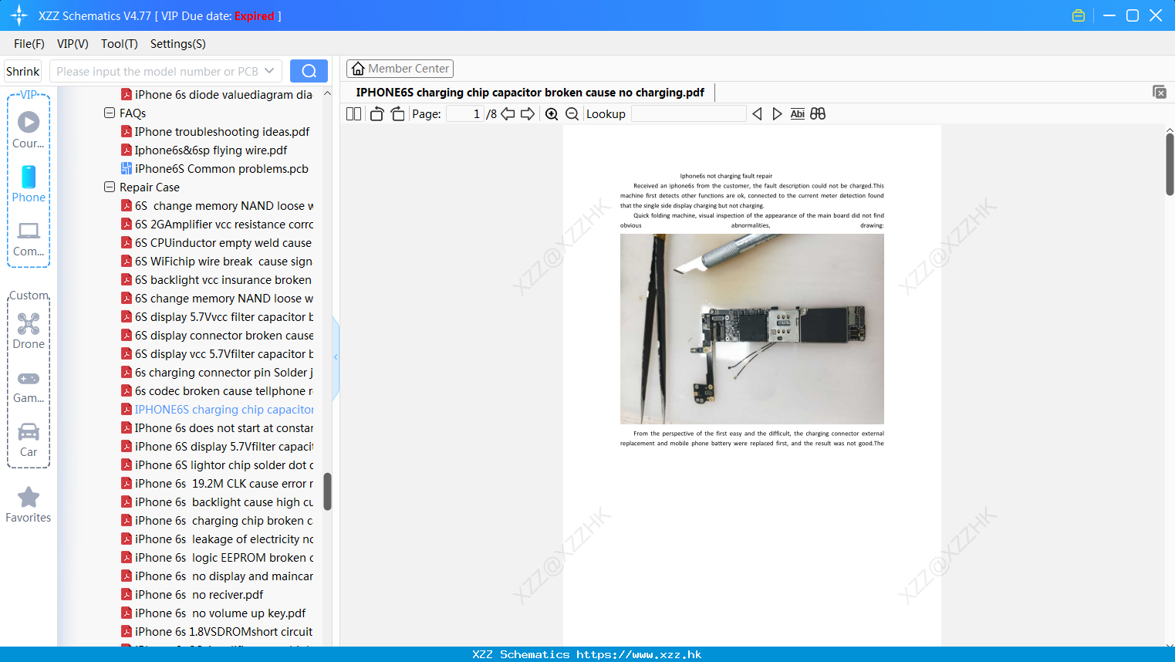Click the motherboard photo in PDF

point(752,329)
